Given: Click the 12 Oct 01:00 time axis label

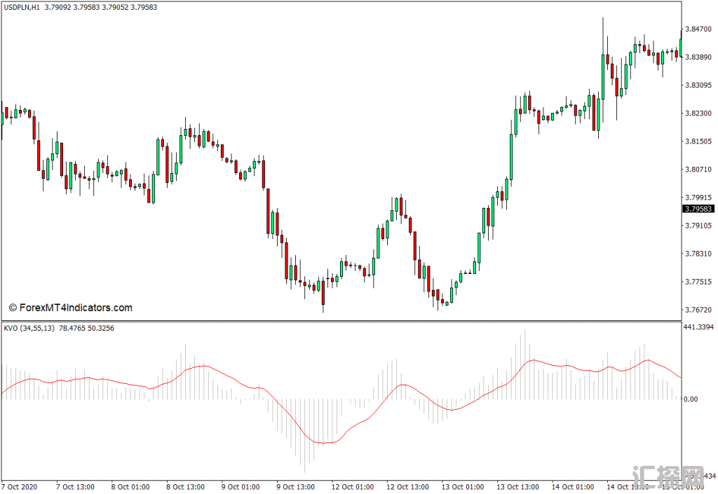Looking at the screenshot, I should (353, 487).
